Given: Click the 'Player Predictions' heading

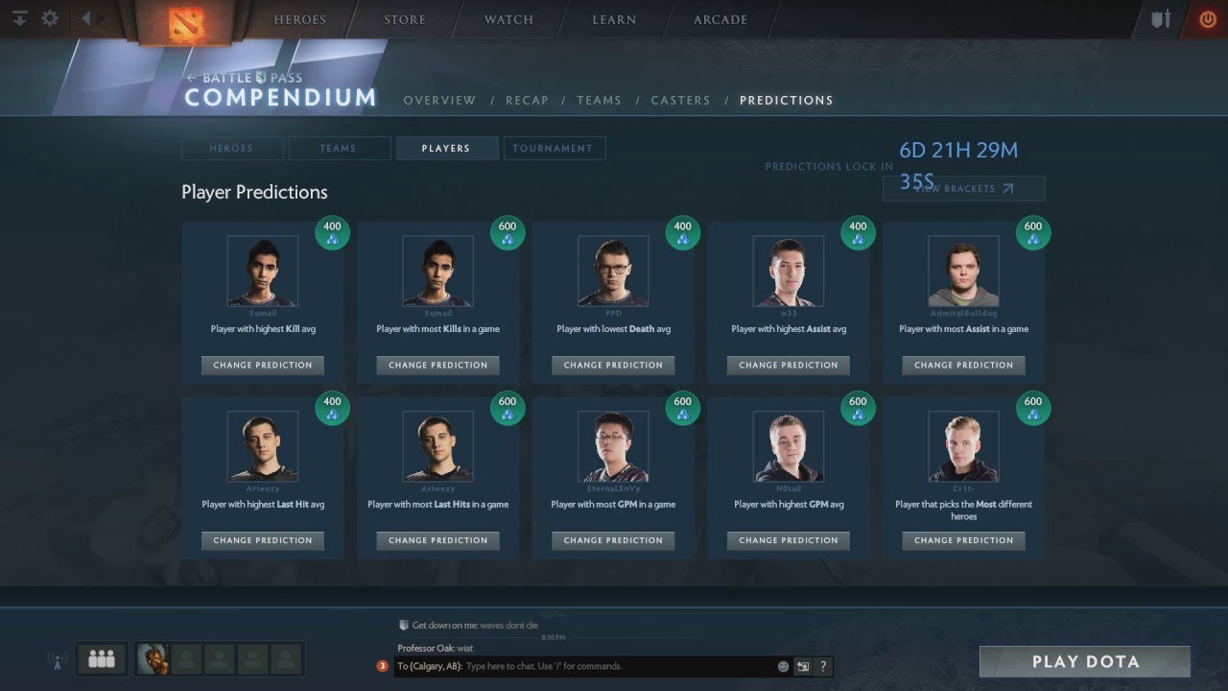Looking at the screenshot, I should (254, 192).
